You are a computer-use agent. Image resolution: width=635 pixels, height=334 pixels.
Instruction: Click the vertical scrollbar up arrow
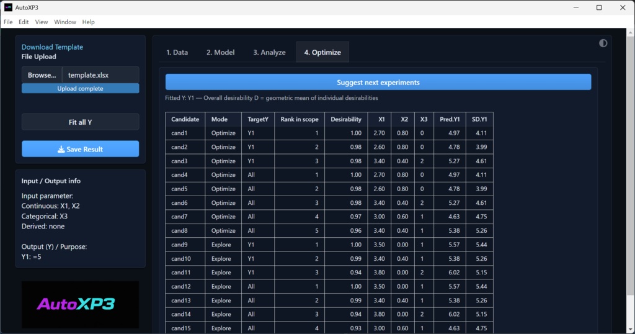[631, 32]
